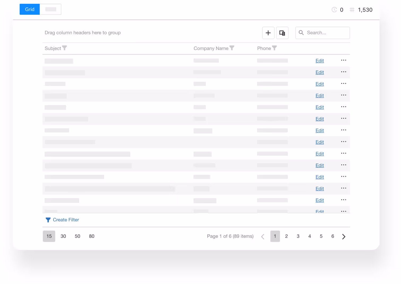Image resolution: width=401 pixels, height=284 pixels.
Task: Open the Phone column filter icon
Action: pos(274,48)
